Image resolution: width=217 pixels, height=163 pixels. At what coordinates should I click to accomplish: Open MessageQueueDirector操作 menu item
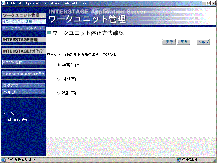coord(24,74)
